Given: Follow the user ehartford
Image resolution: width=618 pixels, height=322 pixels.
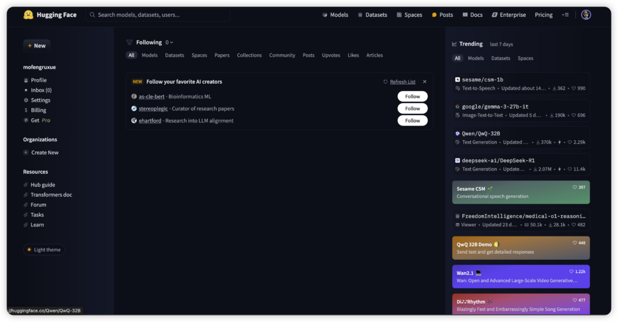Looking at the screenshot, I should pos(412,121).
